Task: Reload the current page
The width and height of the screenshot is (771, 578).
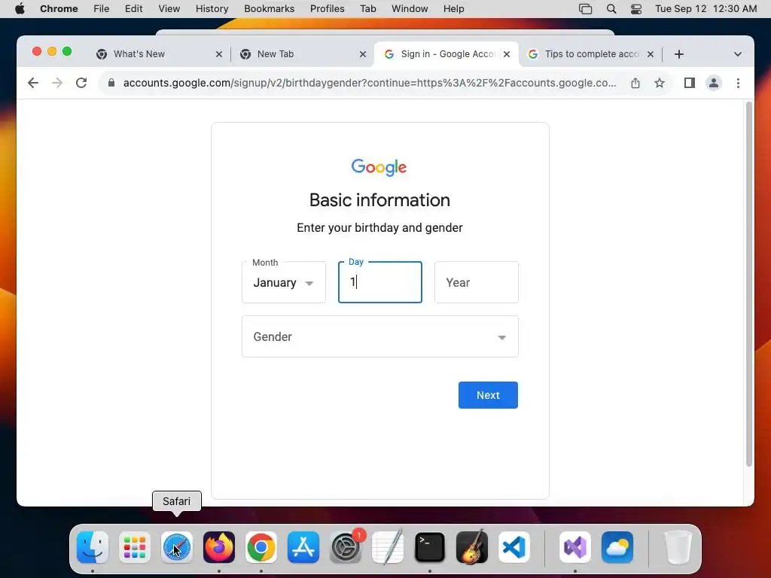Action: (x=81, y=83)
